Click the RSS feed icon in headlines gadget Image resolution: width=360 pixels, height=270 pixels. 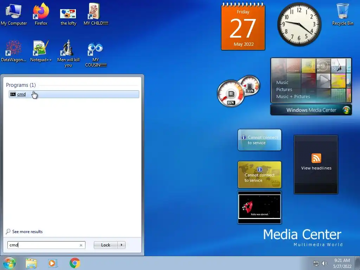point(316,158)
